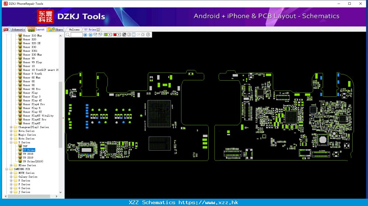Open the green color dropdown arrow
The height and width of the screenshot is (206, 368).
click(110, 35)
